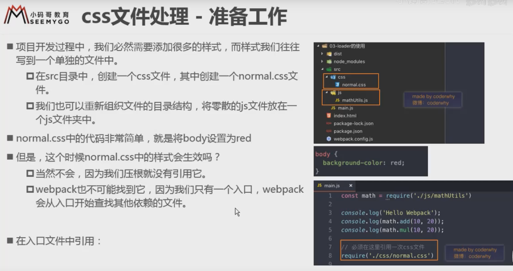Select the css folder name in tree
Viewport: 513px width, 271px height.
[x=342, y=77]
